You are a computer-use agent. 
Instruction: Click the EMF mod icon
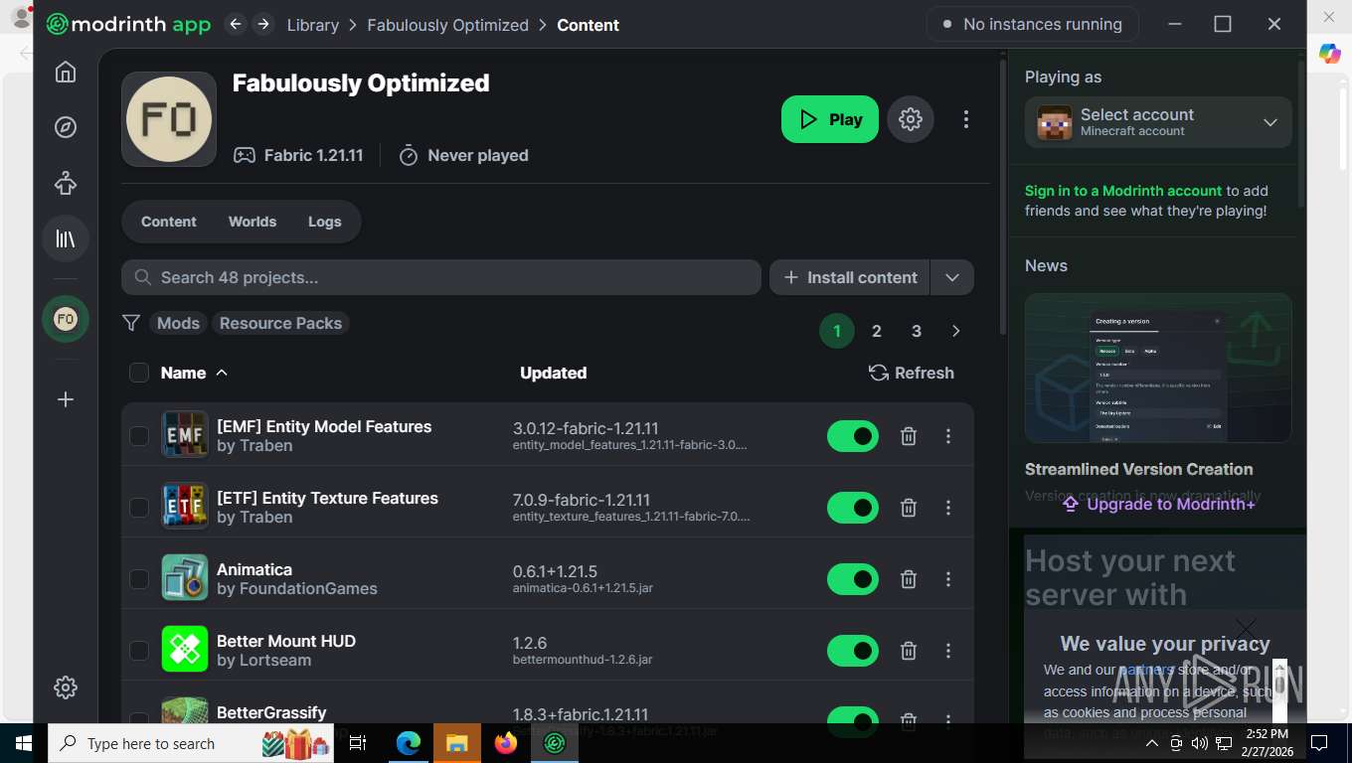point(185,434)
